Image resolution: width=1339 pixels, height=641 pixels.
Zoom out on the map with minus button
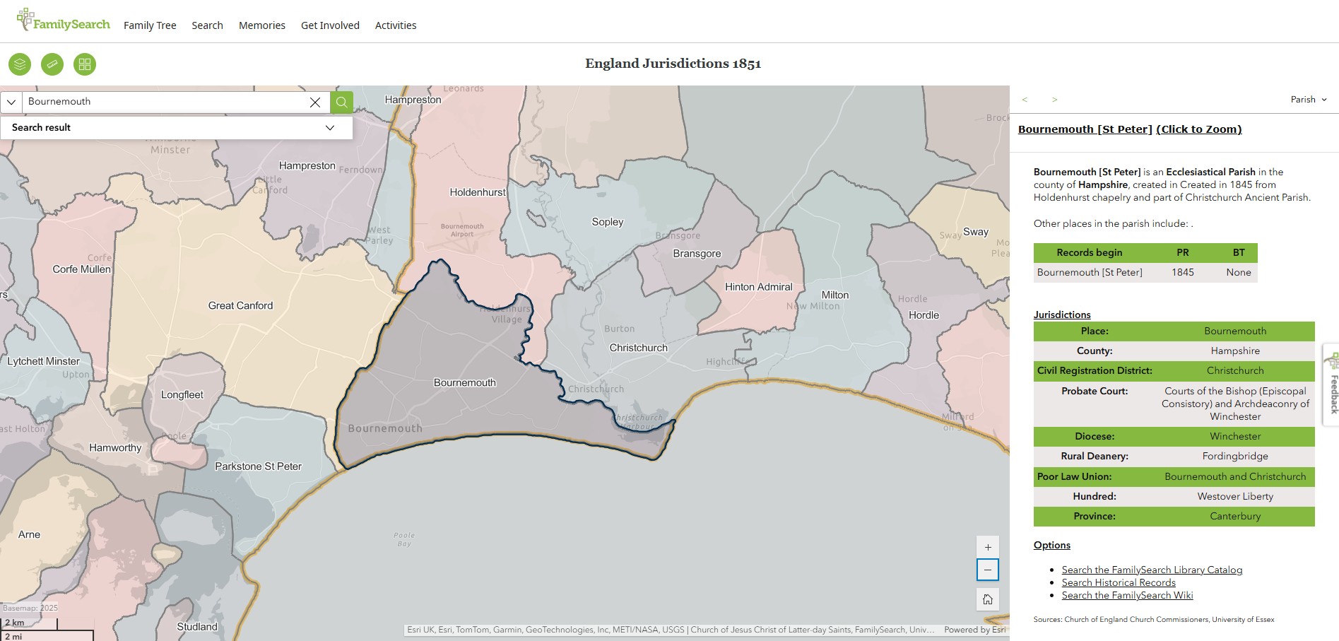click(987, 570)
